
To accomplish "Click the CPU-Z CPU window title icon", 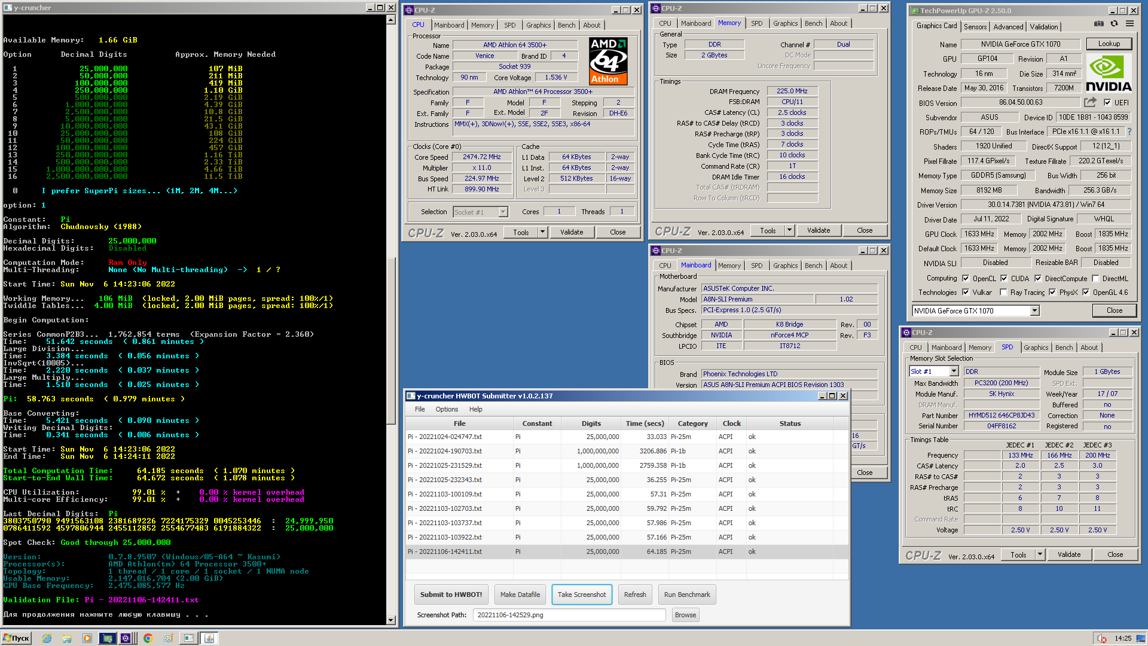I will [409, 10].
